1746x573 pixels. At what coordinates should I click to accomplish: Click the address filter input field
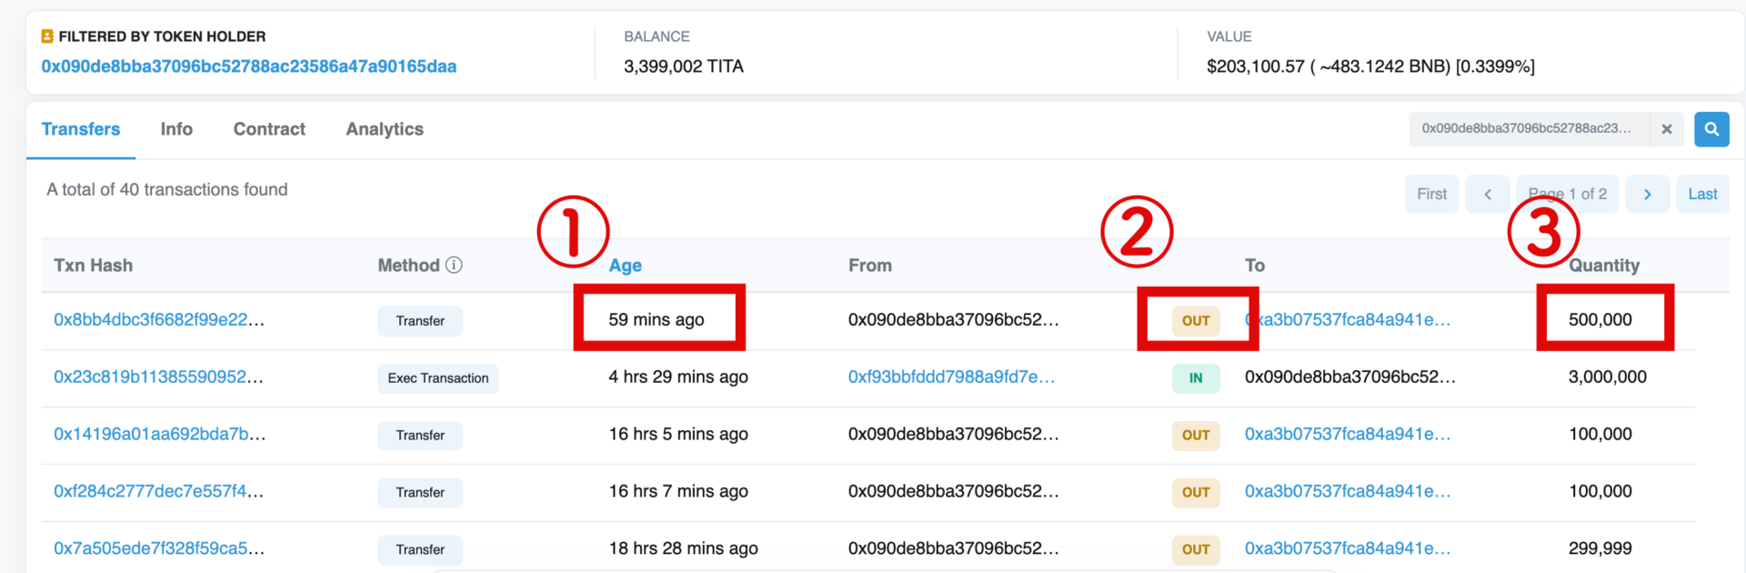pos(1530,129)
